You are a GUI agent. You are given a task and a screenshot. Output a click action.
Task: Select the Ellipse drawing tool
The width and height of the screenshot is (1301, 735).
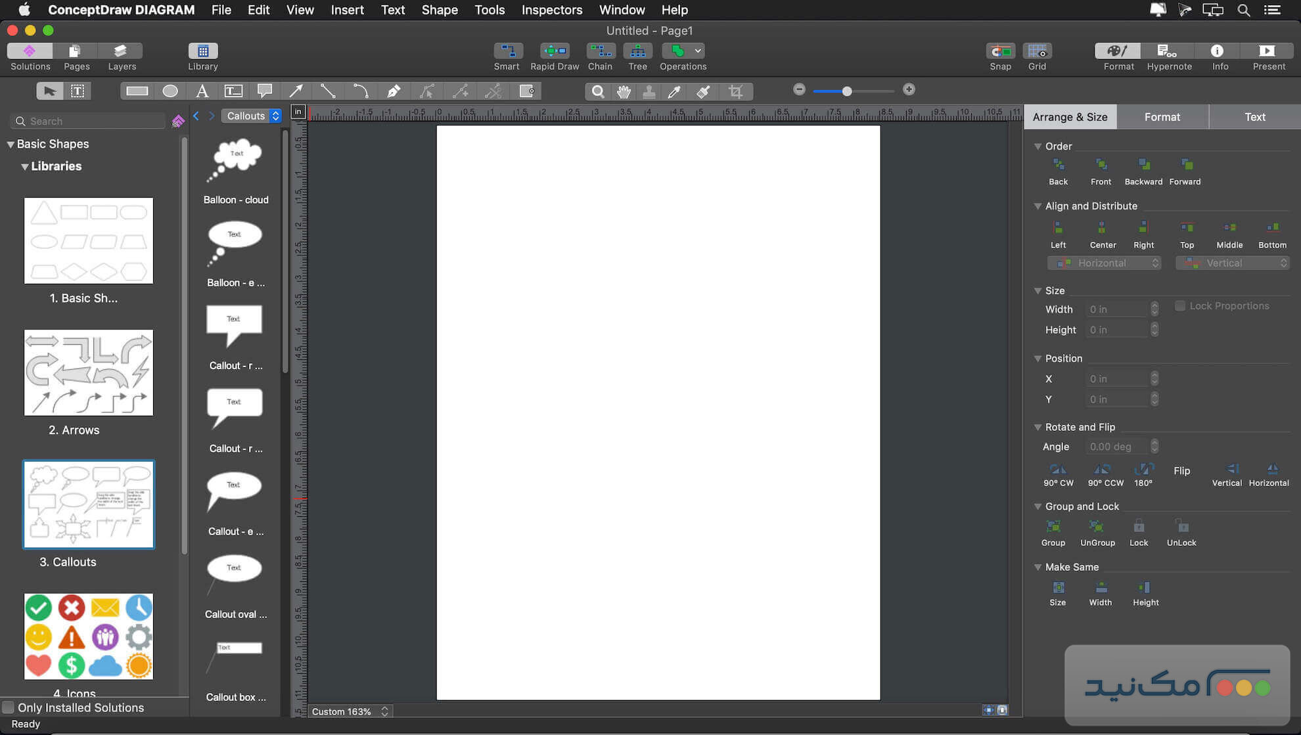coord(170,91)
